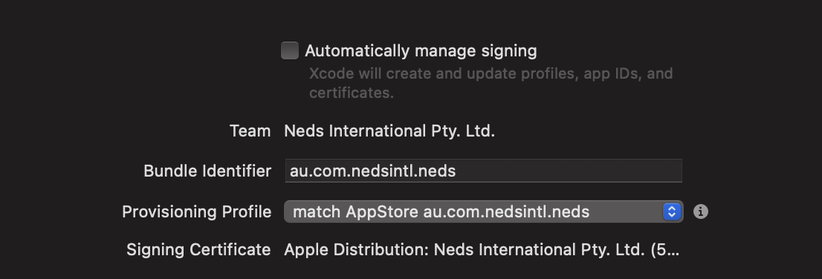Enable the Automatically manage signing checkbox
The width and height of the screenshot is (822, 279).
(x=290, y=50)
